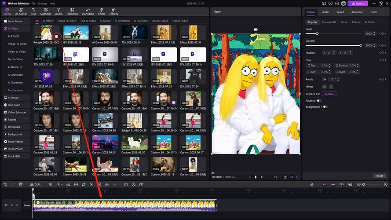The width and height of the screenshot is (391, 220).
Task: Toggle the grid overlay icon in the player
Action: (x=292, y=177)
